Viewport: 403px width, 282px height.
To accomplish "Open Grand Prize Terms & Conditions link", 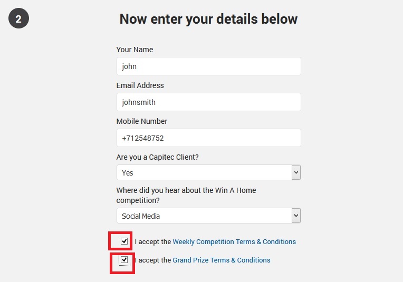I will [x=222, y=260].
